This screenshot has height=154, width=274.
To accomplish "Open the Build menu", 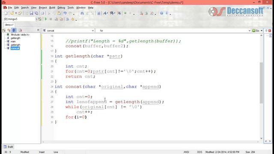I will pos(52,8).
